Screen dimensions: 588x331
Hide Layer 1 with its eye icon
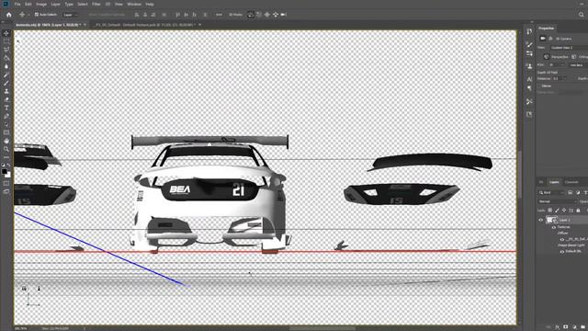(541, 221)
